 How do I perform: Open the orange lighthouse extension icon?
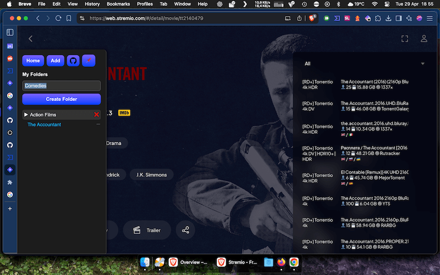[357, 18]
